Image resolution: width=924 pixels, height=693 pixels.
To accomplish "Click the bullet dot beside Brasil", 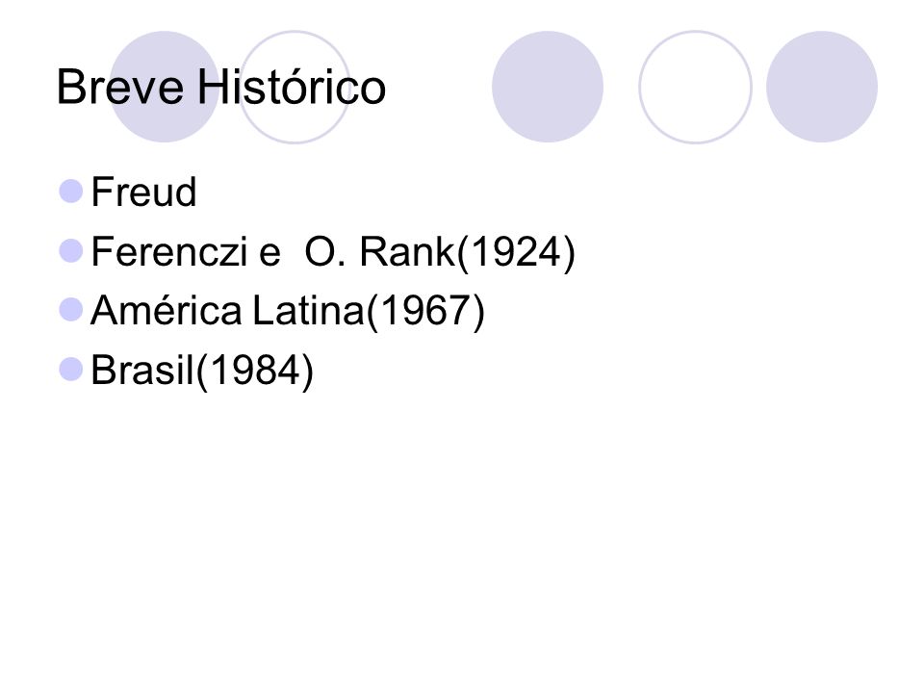I will click(x=71, y=370).
